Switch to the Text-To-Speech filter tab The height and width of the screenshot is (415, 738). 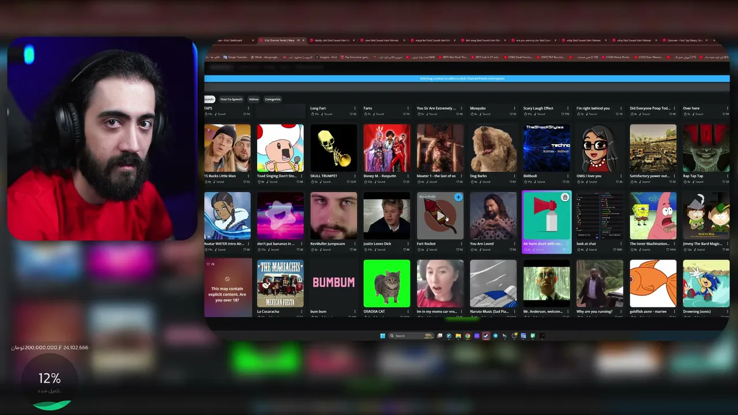231,99
